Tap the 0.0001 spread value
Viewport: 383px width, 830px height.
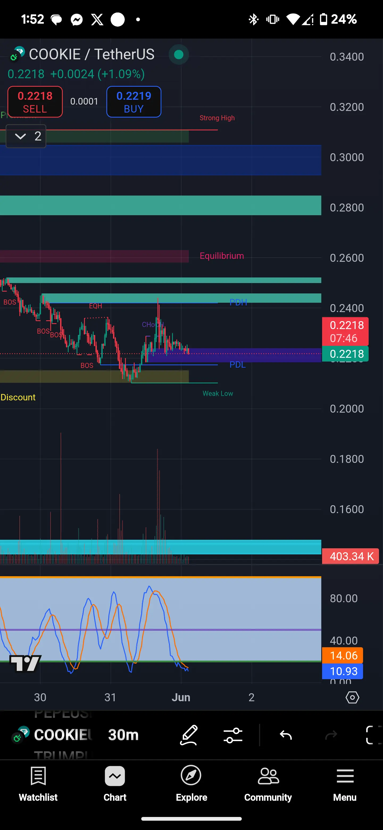(x=84, y=102)
